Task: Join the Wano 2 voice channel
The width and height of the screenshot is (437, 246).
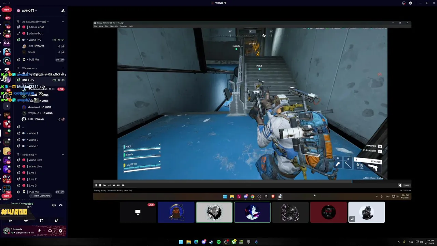Action: (x=41, y=140)
